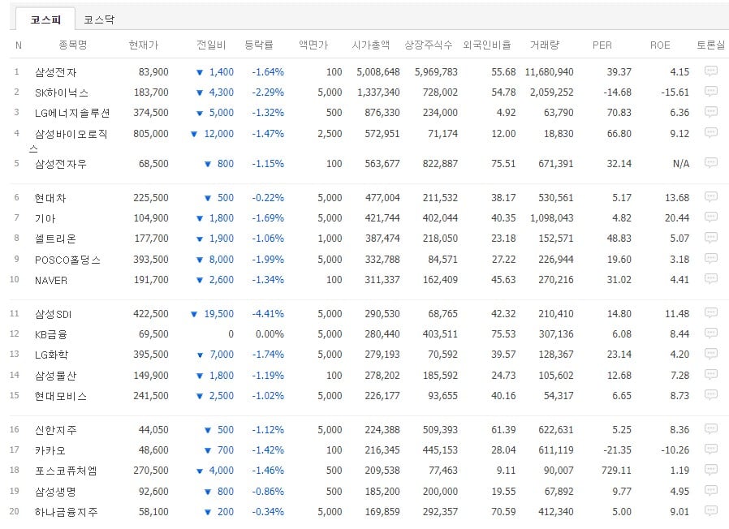Viewport: 729px width, 529px height.
Task: Select the 코스피 tab
Action: point(45,19)
